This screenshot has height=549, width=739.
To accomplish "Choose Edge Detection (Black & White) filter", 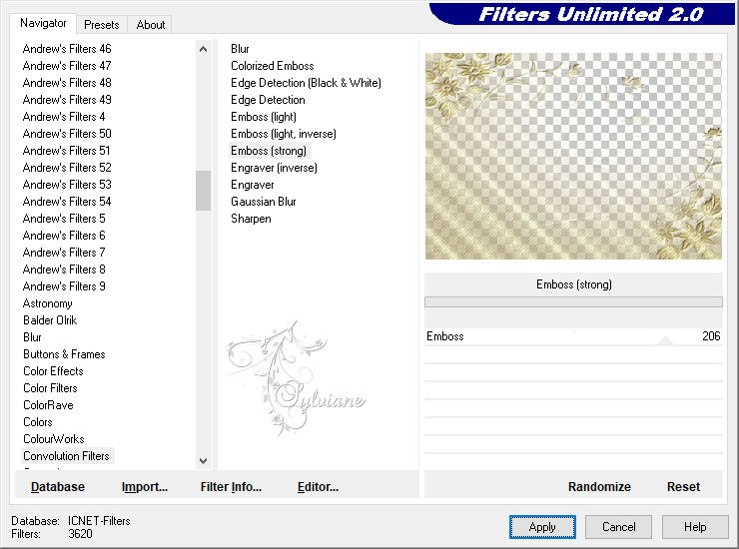I will click(x=306, y=83).
